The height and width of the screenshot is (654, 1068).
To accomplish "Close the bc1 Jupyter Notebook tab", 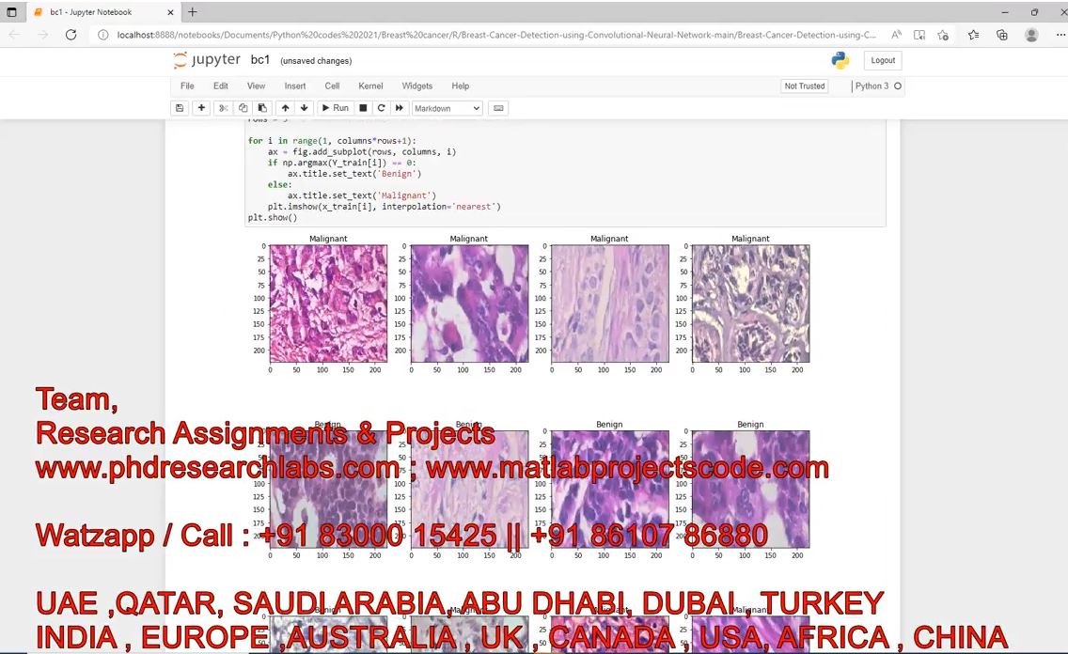I will click(170, 12).
